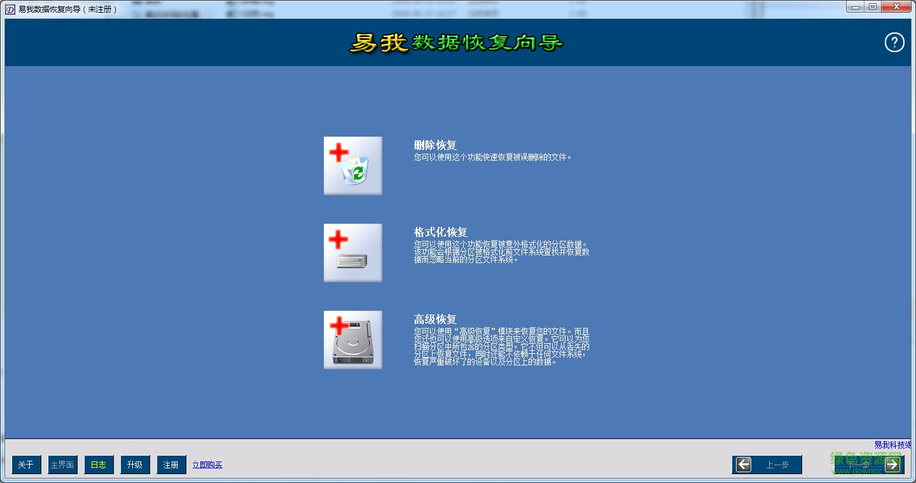View the 日志 log

(98, 465)
